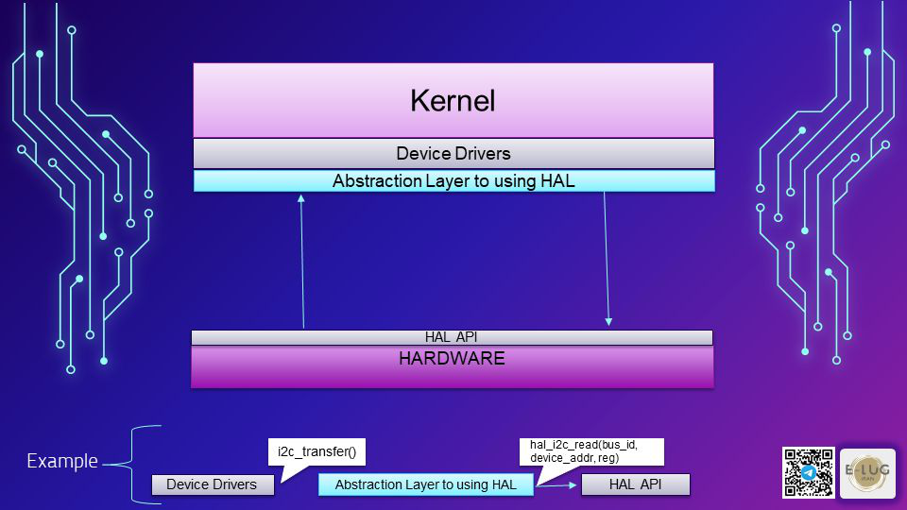Select the large Kernel block
Viewport: 907px width, 510px height.
453,100
